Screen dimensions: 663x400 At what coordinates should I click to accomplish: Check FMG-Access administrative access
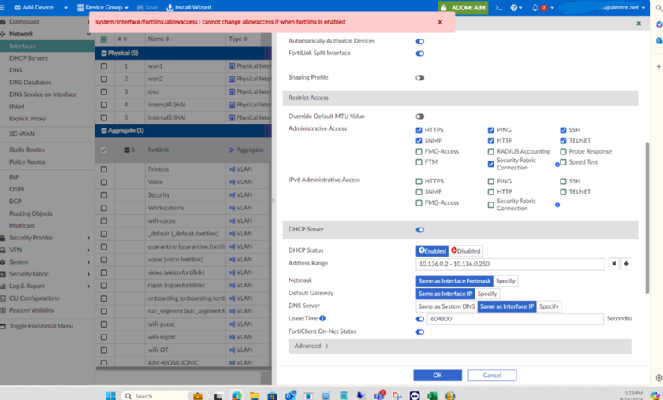pyautogui.click(x=419, y=152)
